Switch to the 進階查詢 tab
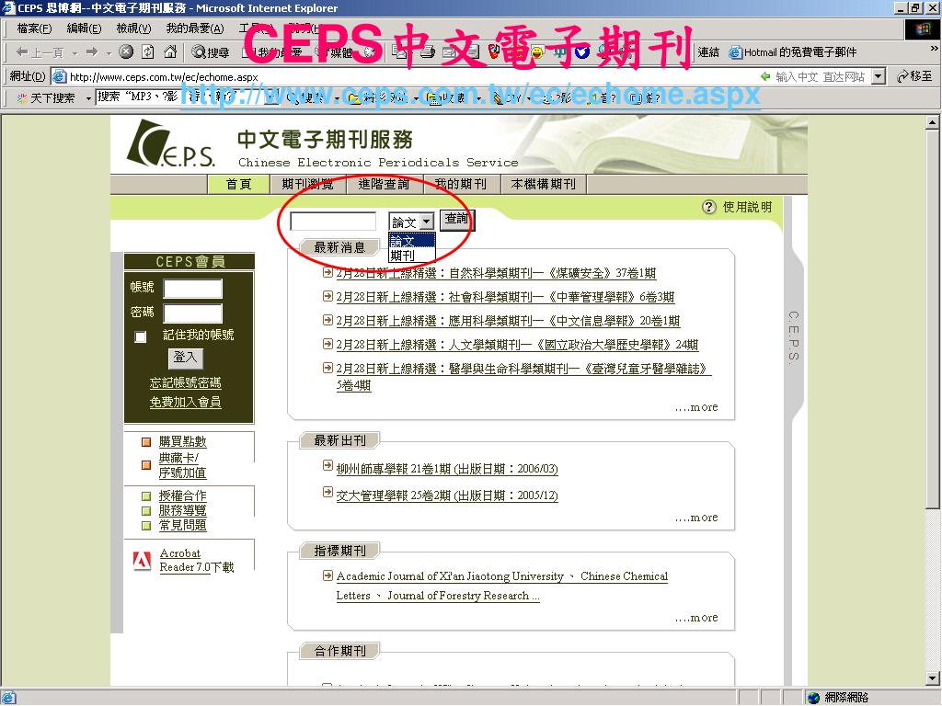This screenshot has width=942, height=706. (x=384, y=184)
